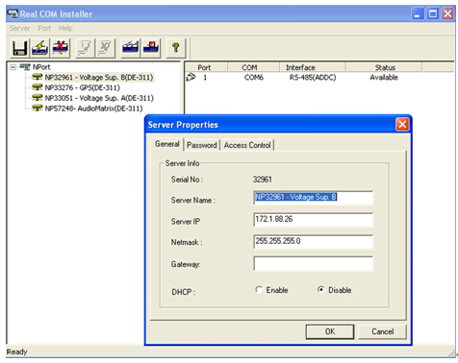Select the DHCP Disable radio button
Image resolution: width=458 pixels, height=363 pixels.
click(320, 290)
